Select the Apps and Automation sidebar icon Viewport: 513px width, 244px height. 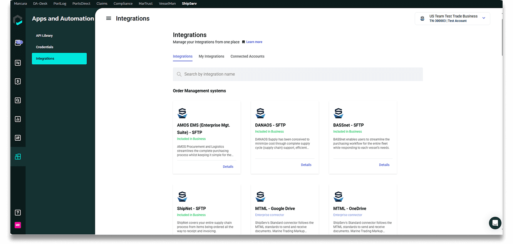(18, 156)
